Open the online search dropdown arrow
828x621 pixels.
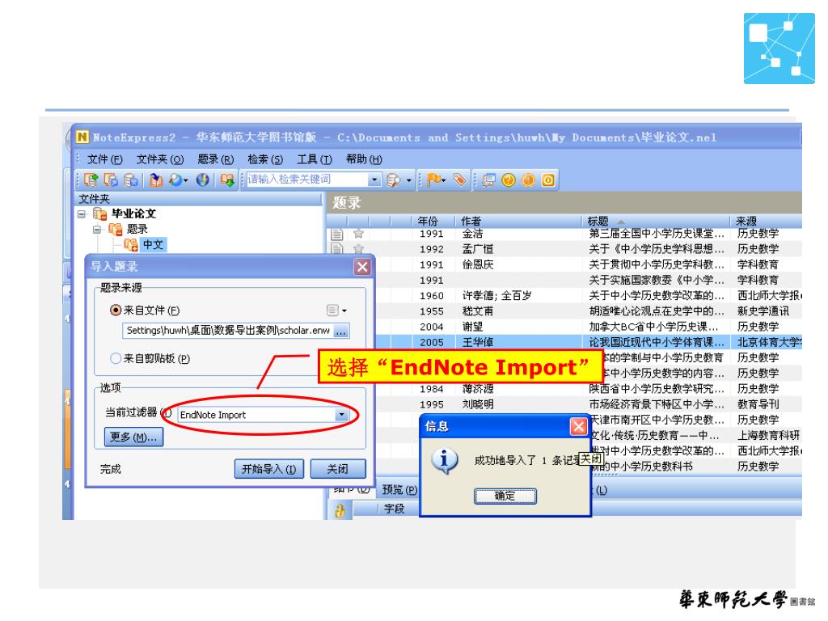click(186, 180)
